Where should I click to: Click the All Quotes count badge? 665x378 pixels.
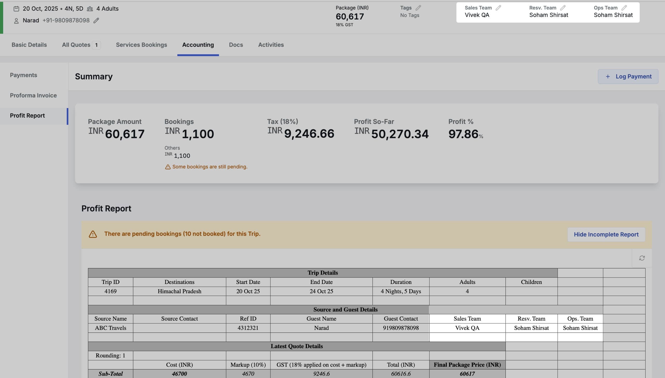(x=96, y=45)
